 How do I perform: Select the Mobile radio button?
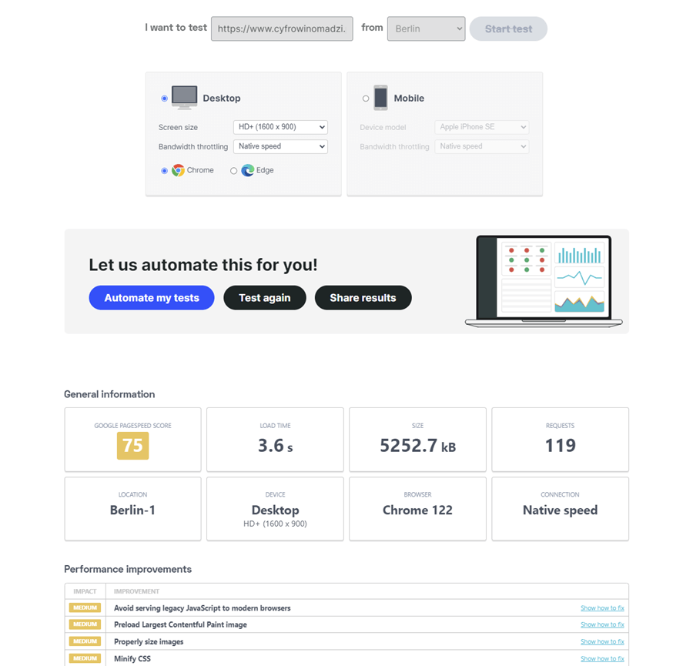tap(366, 99)
